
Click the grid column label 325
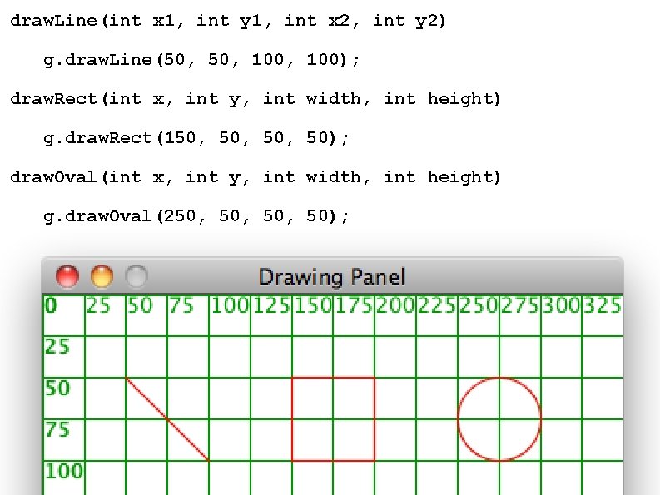(603, 305)
